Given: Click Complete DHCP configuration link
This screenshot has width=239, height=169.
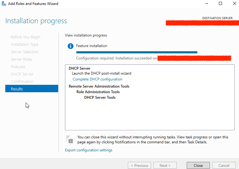Looking at the screenshot, I should (97, 79).
